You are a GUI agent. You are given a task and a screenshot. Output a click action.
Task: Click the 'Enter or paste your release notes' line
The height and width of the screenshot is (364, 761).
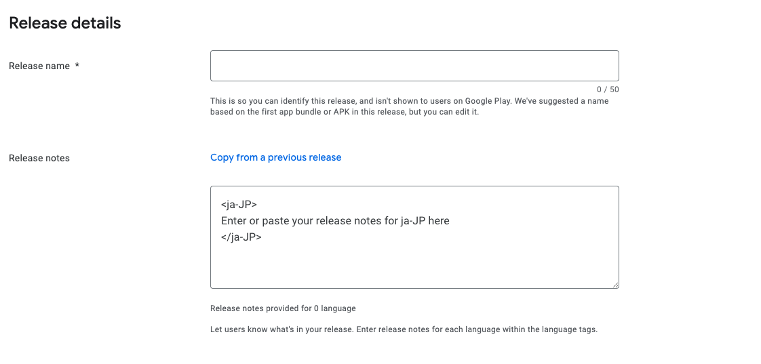pyautogui.click(x=335, y=220)
